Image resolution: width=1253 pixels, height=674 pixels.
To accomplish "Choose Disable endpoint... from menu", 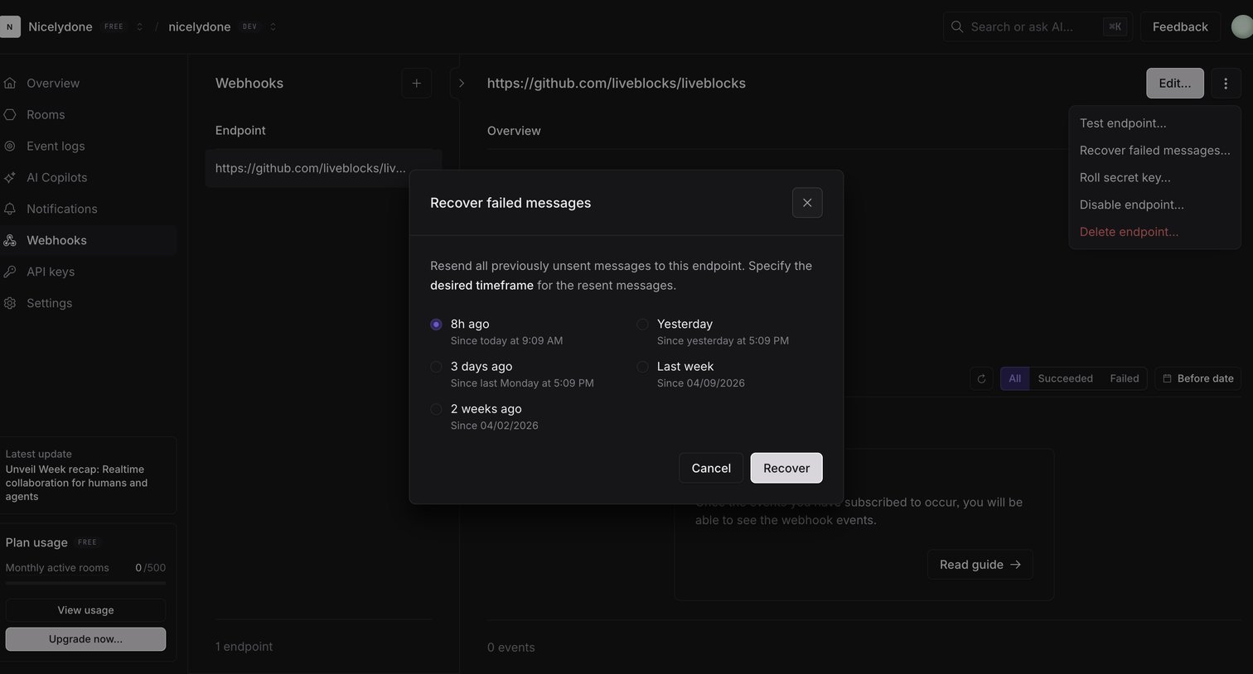I will coord(1154,205).
